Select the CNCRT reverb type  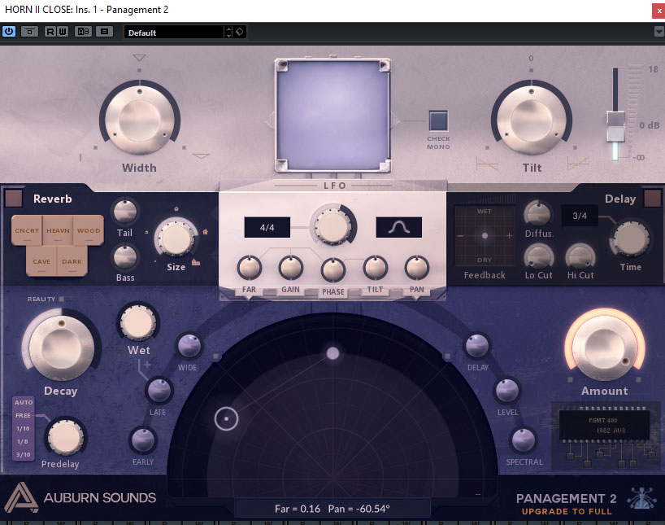click(27, 230)
